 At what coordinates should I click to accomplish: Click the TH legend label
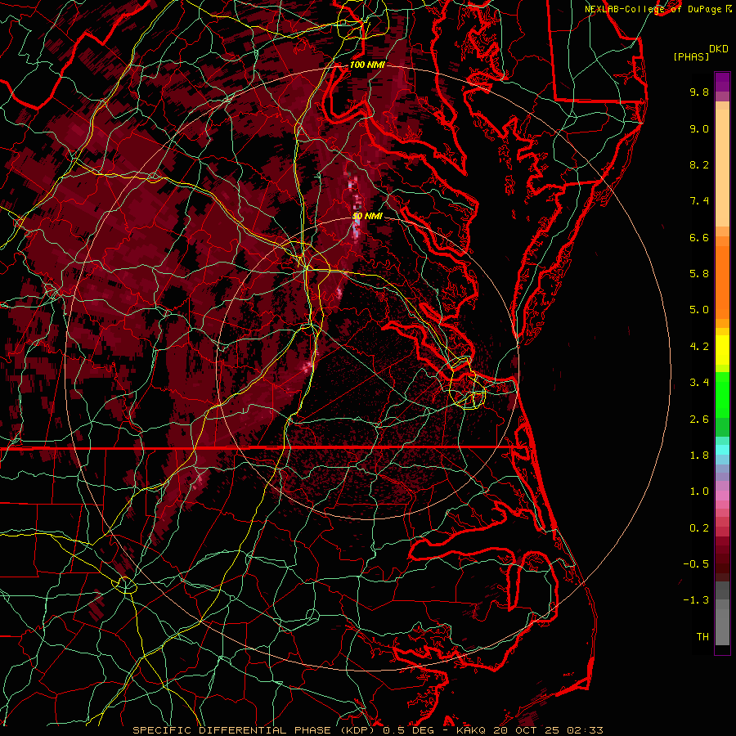[x=702, y=637]
